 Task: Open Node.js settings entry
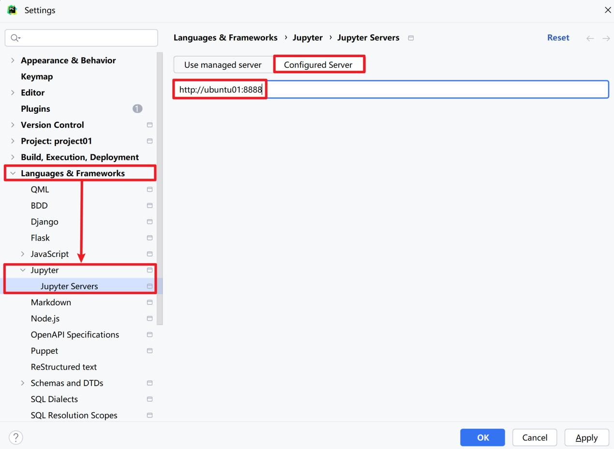pos(45,318)
